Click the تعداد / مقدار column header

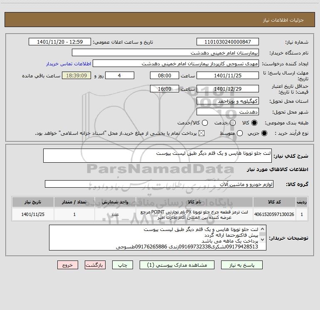click(74, 202)
